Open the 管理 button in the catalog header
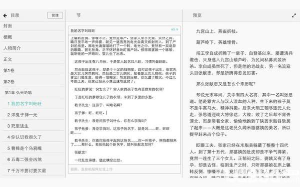Screen dimensions: 300x187 click(x=55, y=15)
